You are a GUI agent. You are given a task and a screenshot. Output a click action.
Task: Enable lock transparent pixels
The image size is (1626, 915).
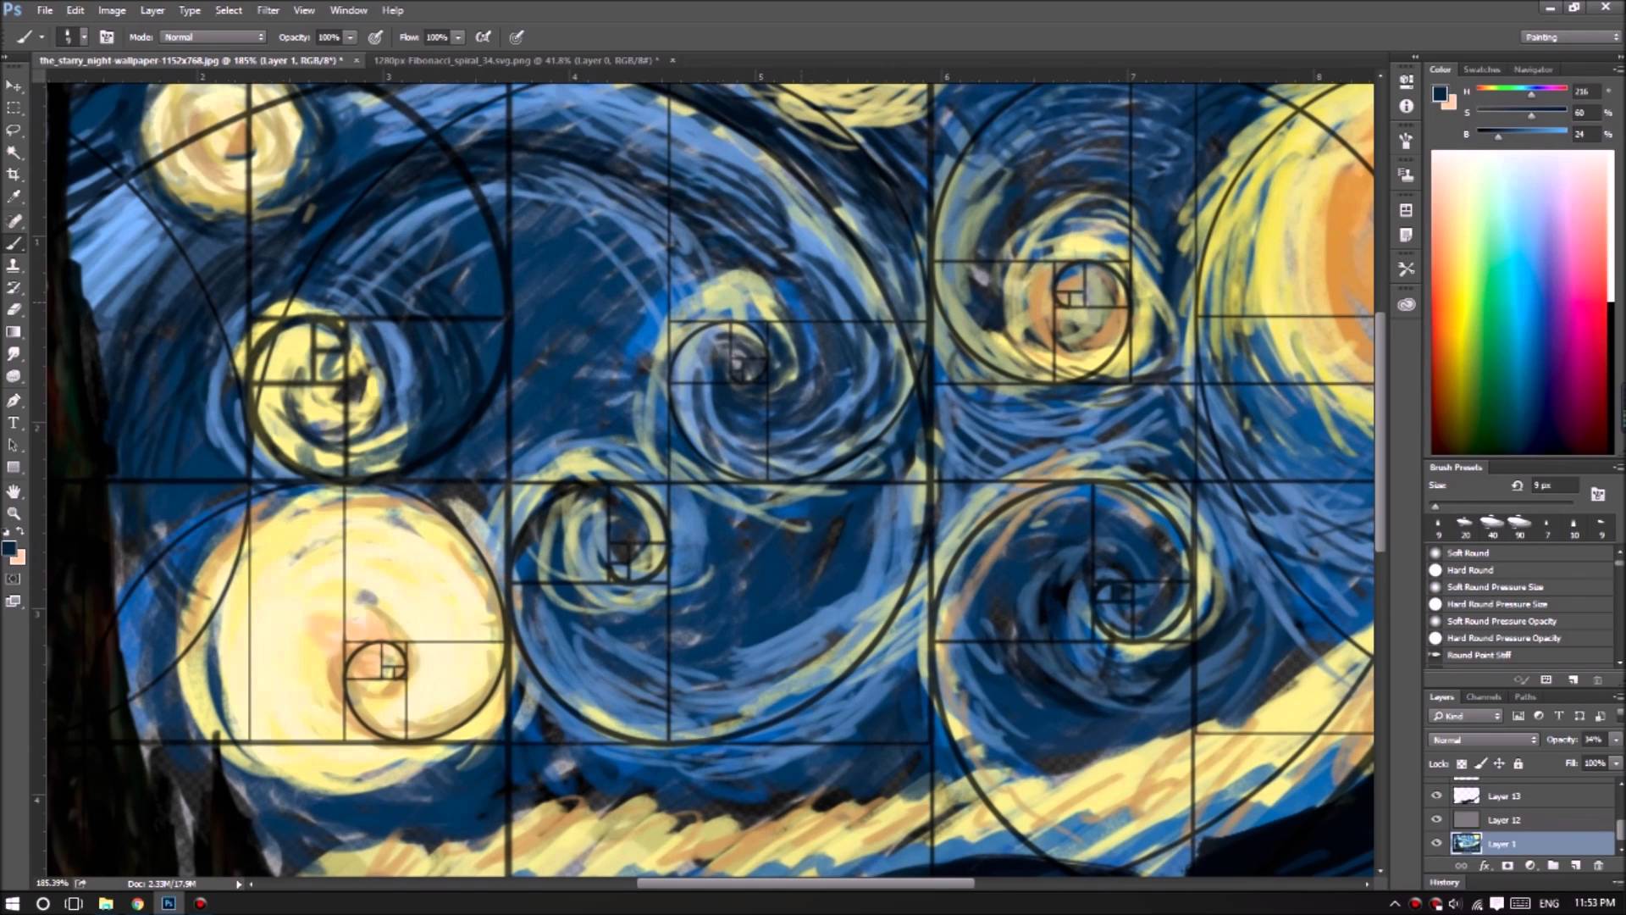click(1461, 763)
